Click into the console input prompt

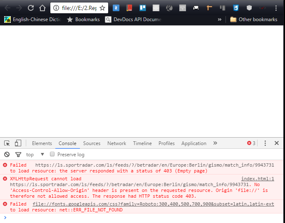pos(141,218)
